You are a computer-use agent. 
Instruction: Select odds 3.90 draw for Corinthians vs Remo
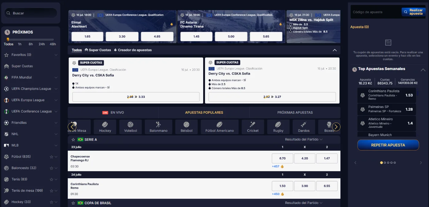pos(305,186)
